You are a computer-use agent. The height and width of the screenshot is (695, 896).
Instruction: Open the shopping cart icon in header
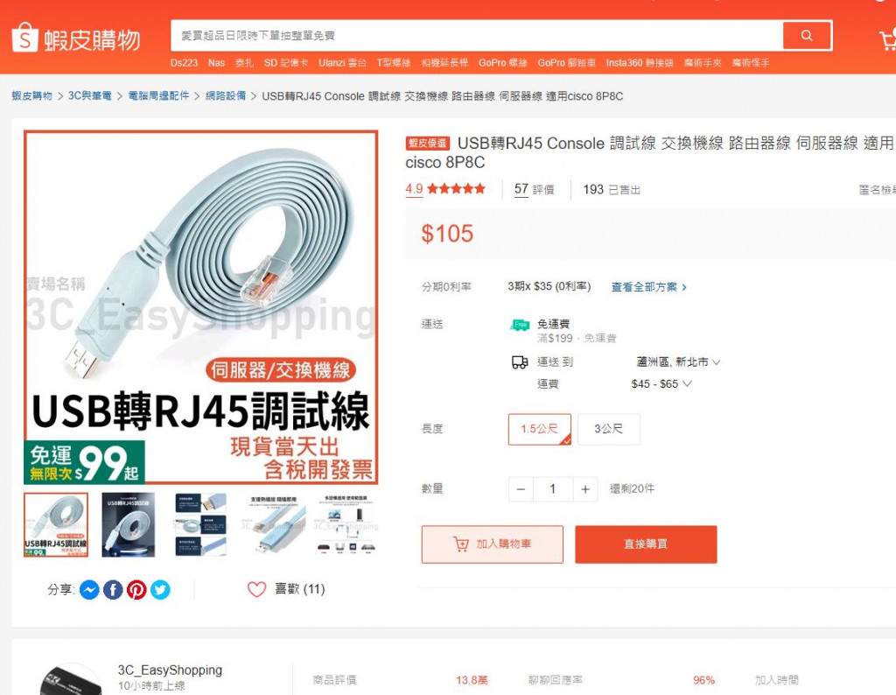click(887, 39)
